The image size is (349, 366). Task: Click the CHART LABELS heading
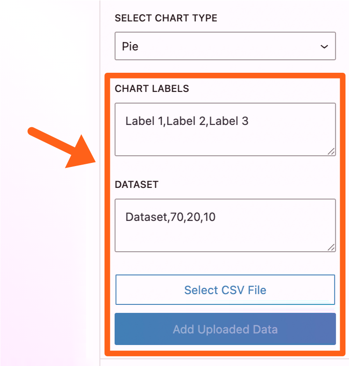coord(152,88)
